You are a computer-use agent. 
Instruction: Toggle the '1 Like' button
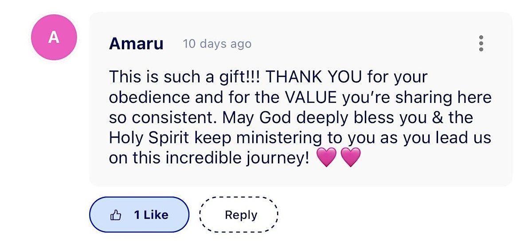click(x=139, y=215)
